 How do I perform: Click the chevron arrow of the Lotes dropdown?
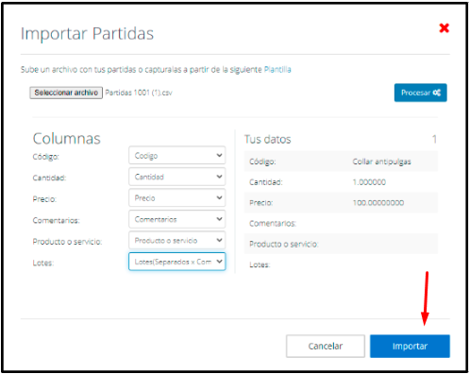[219, 262]
